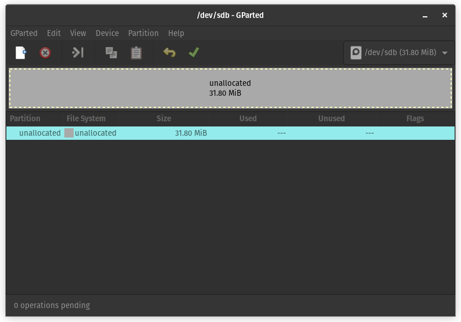Image resolution: width=461 pixels, height=322 pixels.
Task: Close the GParted window
Action: click(x=445, y=15)
